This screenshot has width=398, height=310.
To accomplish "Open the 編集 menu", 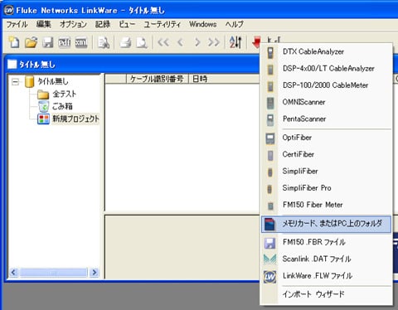I will tap(44, 24).
